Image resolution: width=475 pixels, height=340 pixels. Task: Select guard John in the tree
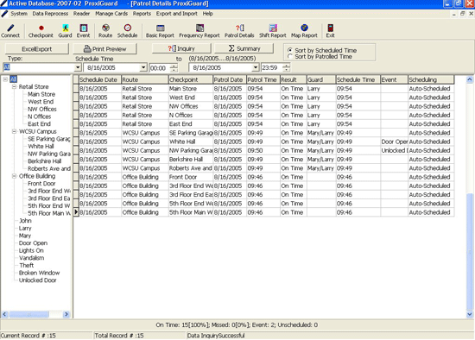tap(25, 221)
